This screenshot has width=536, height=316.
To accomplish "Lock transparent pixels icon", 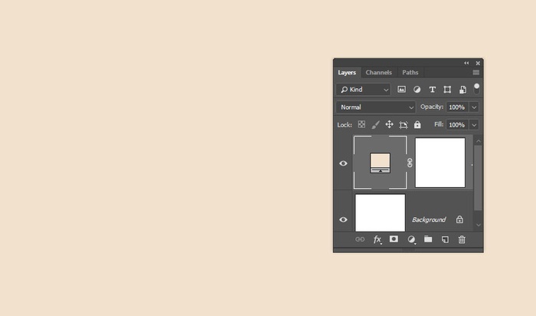I will pyautogui.click(x=361, y=124).
